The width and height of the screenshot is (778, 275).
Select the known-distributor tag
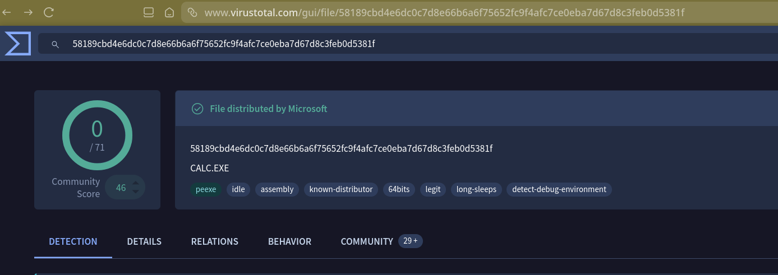pos(341,189)
